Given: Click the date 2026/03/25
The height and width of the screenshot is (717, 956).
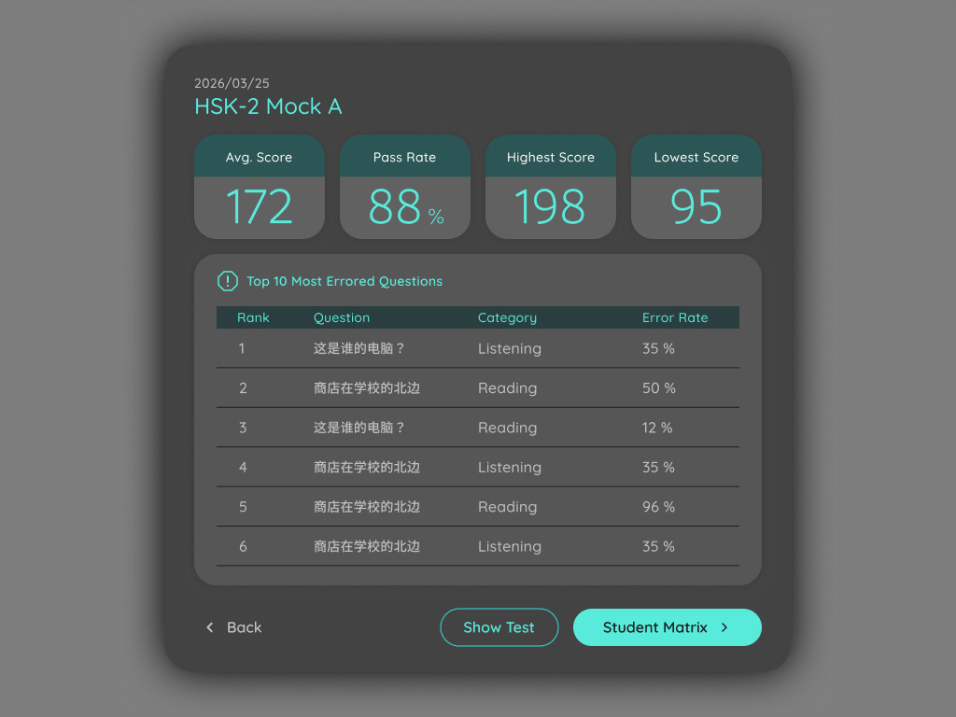Looking at the screenshot, I should point(232,83).
